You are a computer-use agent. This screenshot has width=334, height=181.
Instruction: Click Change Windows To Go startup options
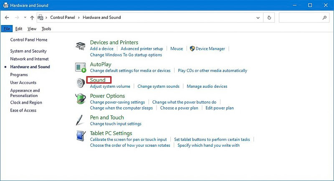126,55
